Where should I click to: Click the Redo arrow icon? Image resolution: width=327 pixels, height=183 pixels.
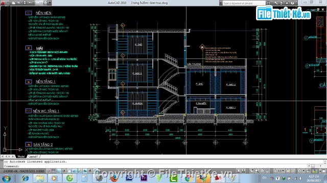[x=38, y=3]
